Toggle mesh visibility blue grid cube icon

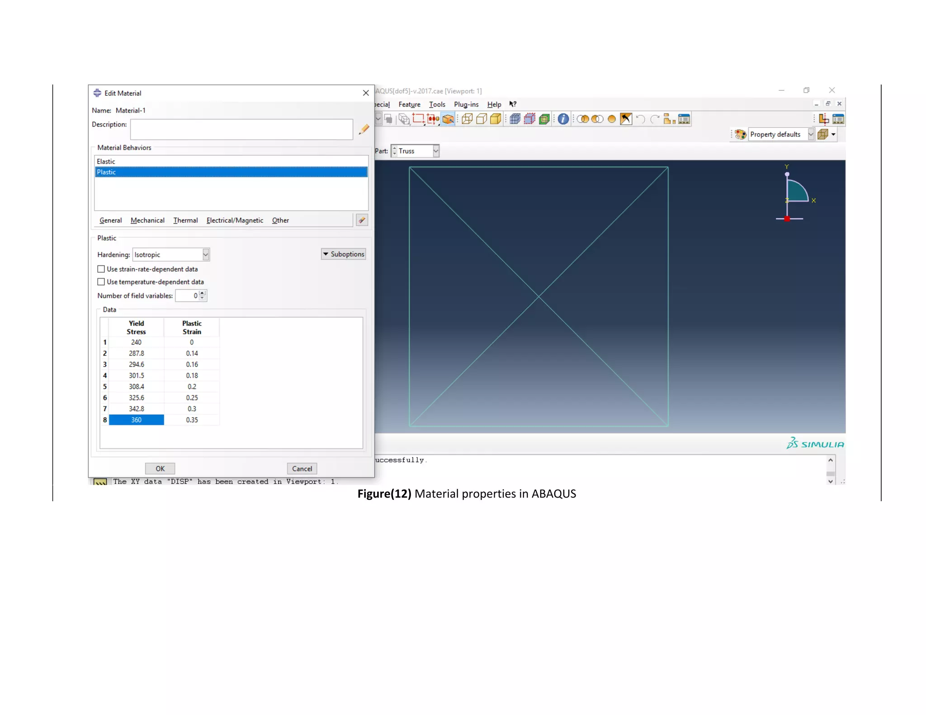(x=515, y=119)
